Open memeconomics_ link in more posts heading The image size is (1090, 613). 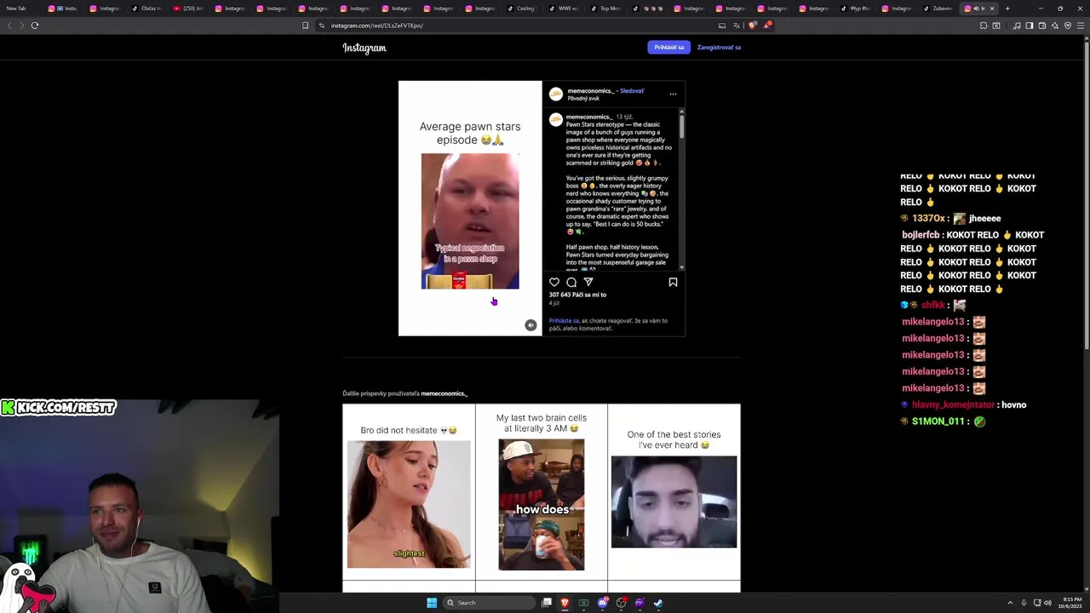coord(444,393)
